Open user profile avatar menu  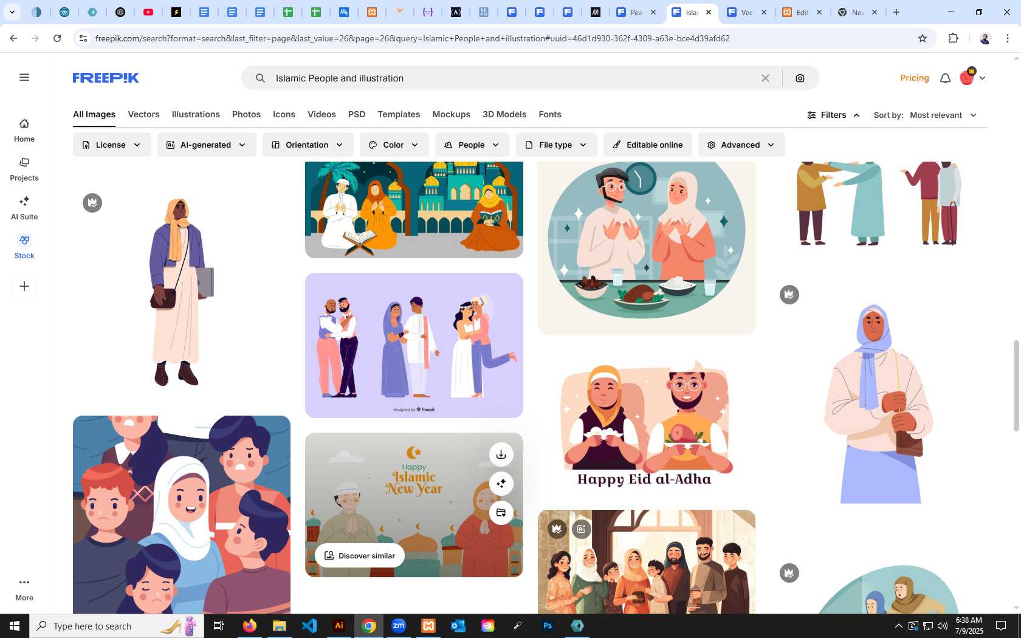972,77
